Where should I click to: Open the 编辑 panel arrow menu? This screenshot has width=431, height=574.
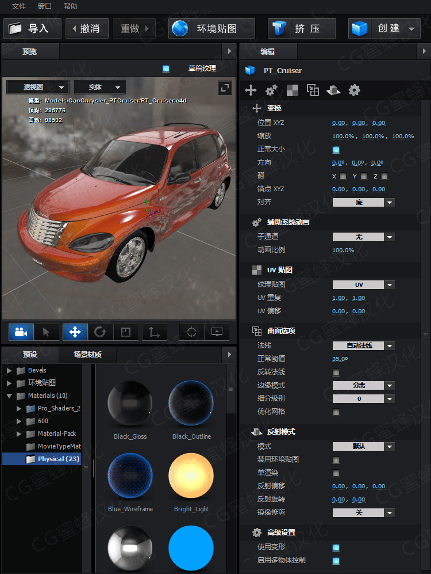point(424,51)
